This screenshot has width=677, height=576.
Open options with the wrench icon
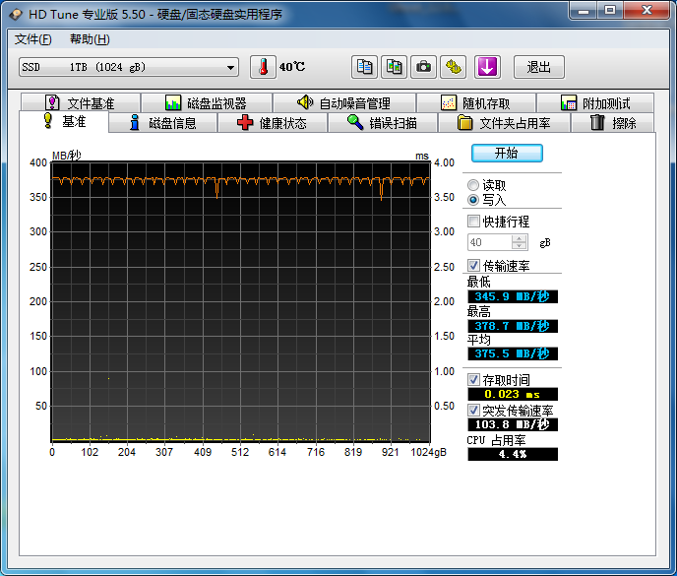coord(453,67)
